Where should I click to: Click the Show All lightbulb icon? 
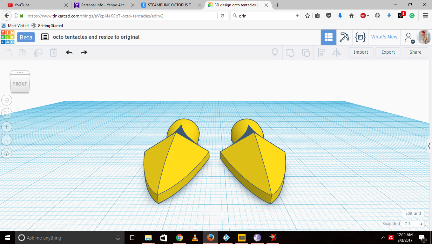coord(275,52)
